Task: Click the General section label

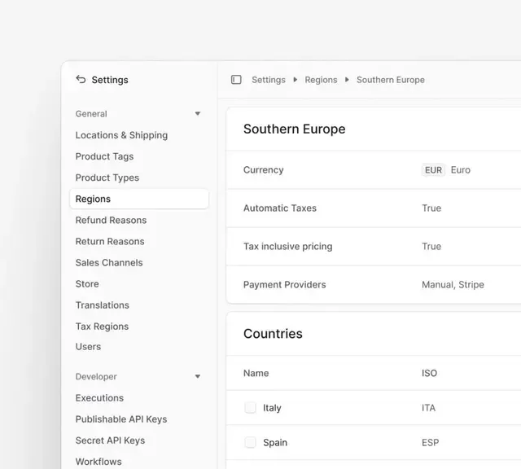Action: (91, 114)
